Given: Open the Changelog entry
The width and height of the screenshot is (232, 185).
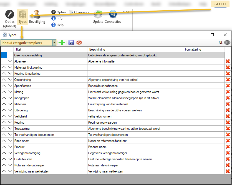Looking at the screenshot, I should point(80,12).
